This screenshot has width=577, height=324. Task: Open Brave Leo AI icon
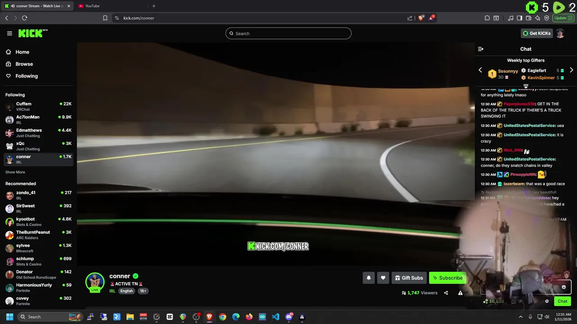537,18
